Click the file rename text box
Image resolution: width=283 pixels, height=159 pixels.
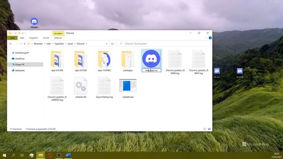coord(151,70)
